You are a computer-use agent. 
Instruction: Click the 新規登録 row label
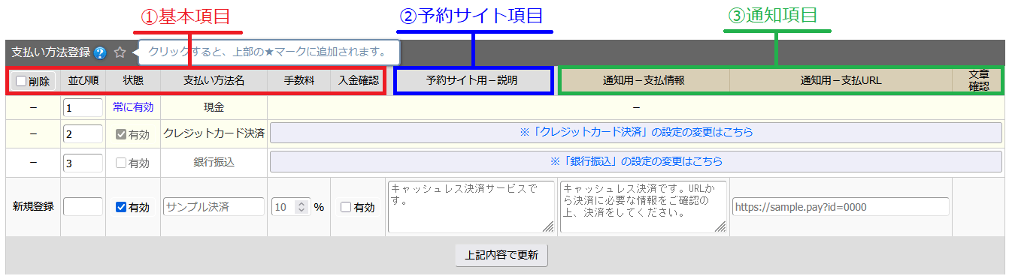[33, 207]
